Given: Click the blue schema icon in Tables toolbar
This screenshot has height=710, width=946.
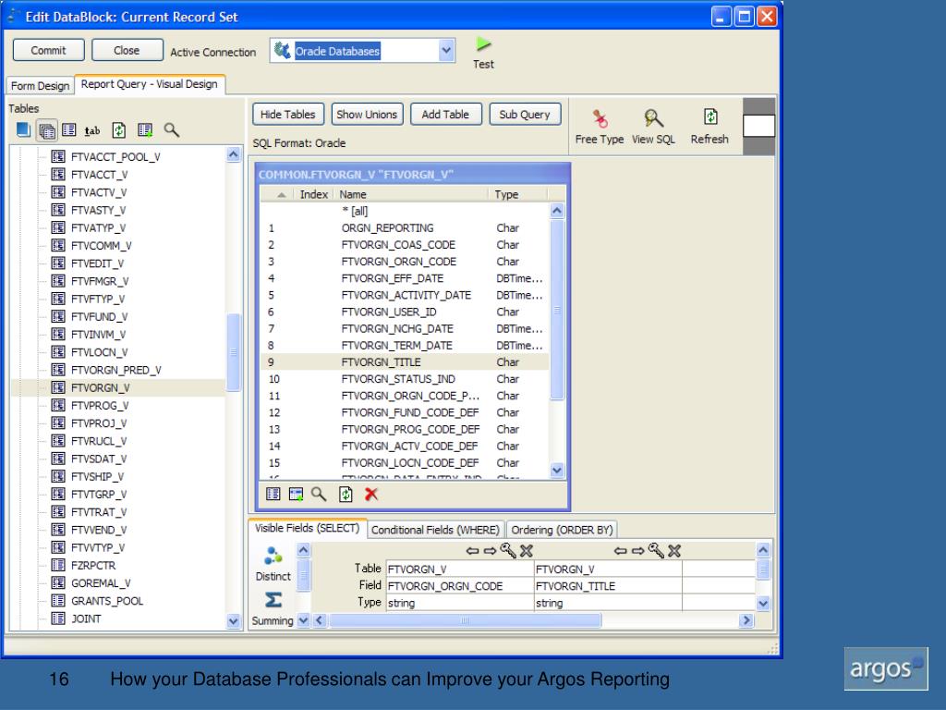Looking at the screenshot, I should (x=23, y=129).
